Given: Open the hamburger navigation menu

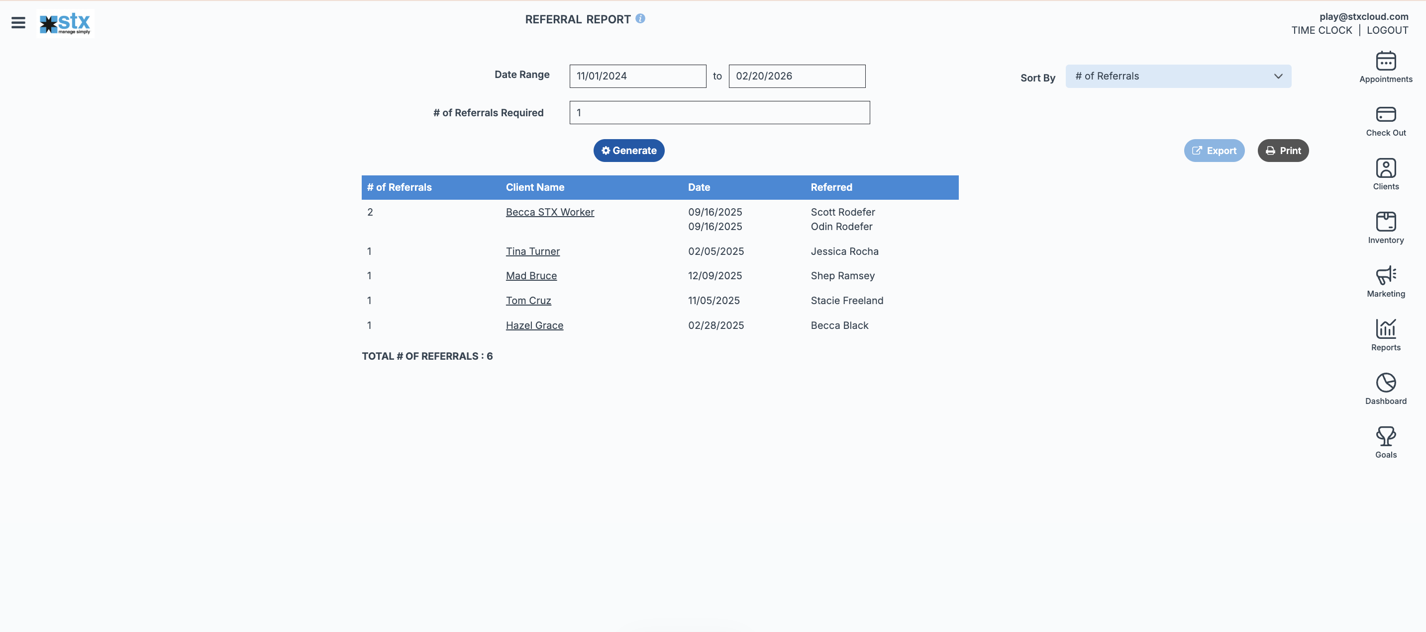Looking at the screenshot, I should click(x=18, y=23).
